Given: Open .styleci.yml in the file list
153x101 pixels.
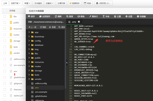Looking at the screenshot, I should point(18,96).
